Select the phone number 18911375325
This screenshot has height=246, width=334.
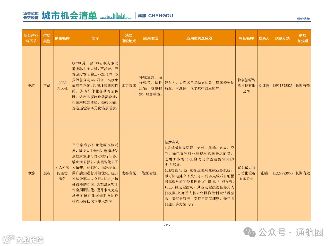coord(282,85)
